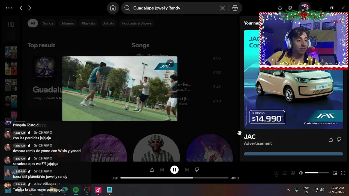Clear the search text with the X

coord(222,8)
